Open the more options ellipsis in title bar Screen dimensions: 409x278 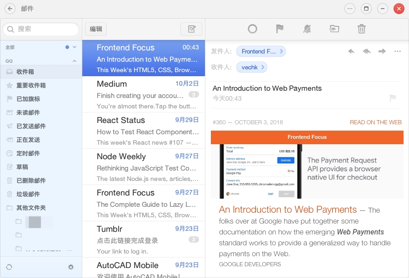(x=350, y=9)
